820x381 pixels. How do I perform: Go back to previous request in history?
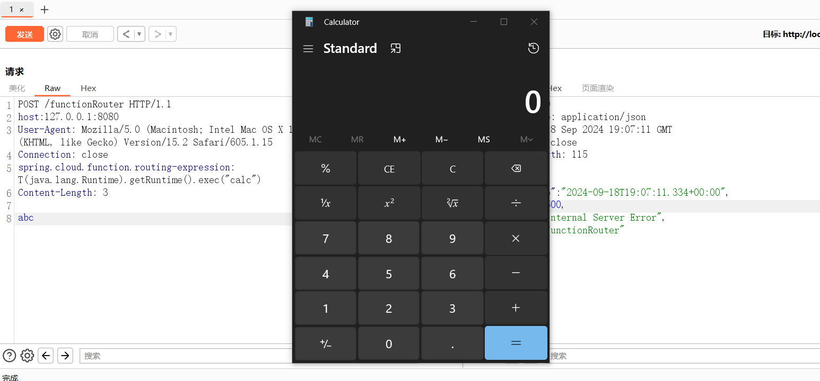[x=126, y=34]
